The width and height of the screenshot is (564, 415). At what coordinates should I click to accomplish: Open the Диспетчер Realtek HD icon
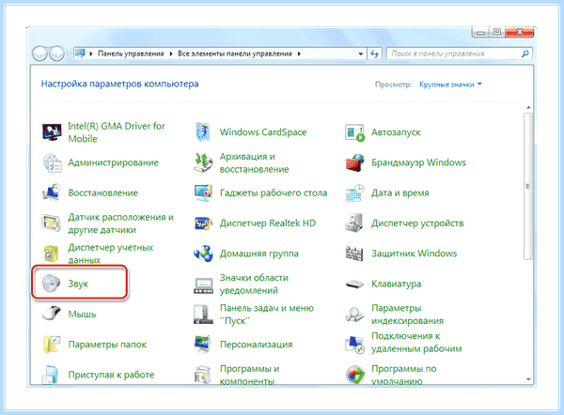[203, 223]
